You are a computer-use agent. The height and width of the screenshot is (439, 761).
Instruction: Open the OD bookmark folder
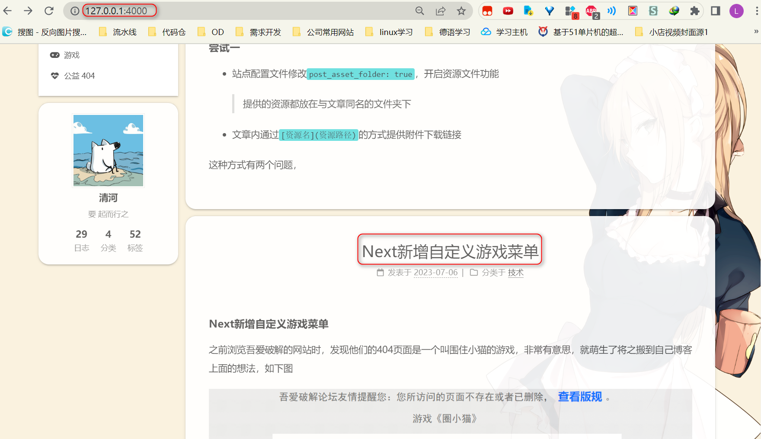pyautogui.click(x=210, y=32)
